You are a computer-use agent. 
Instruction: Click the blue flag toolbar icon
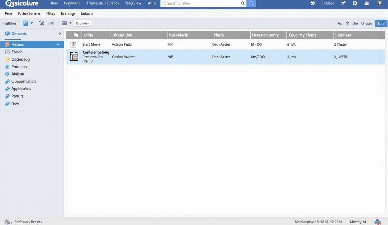tap(26, 23)
